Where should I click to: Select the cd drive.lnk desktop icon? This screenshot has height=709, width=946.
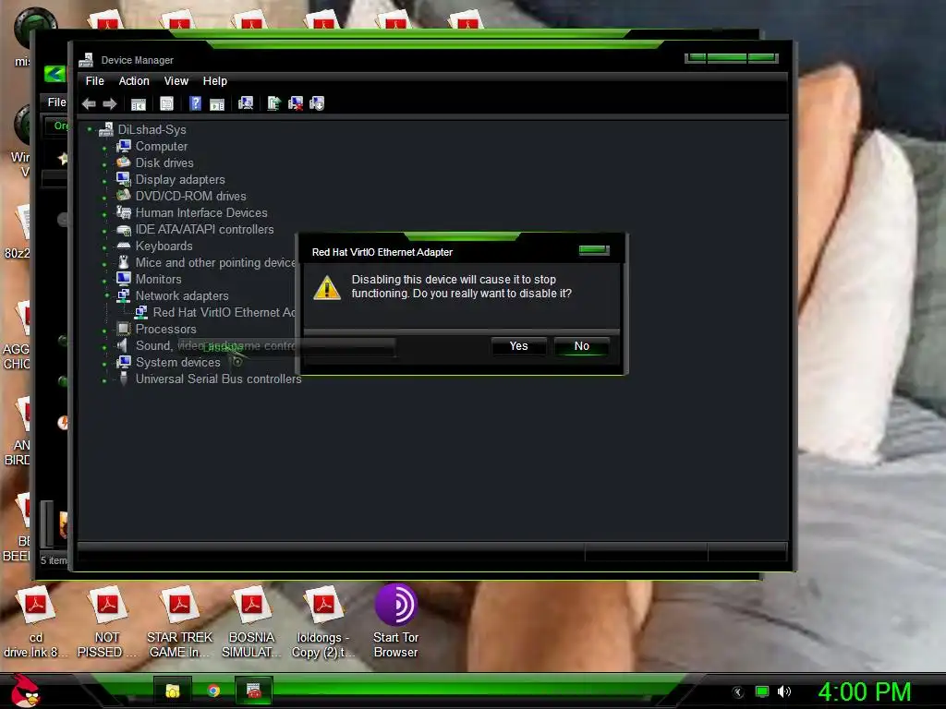[x=35, y=605]
